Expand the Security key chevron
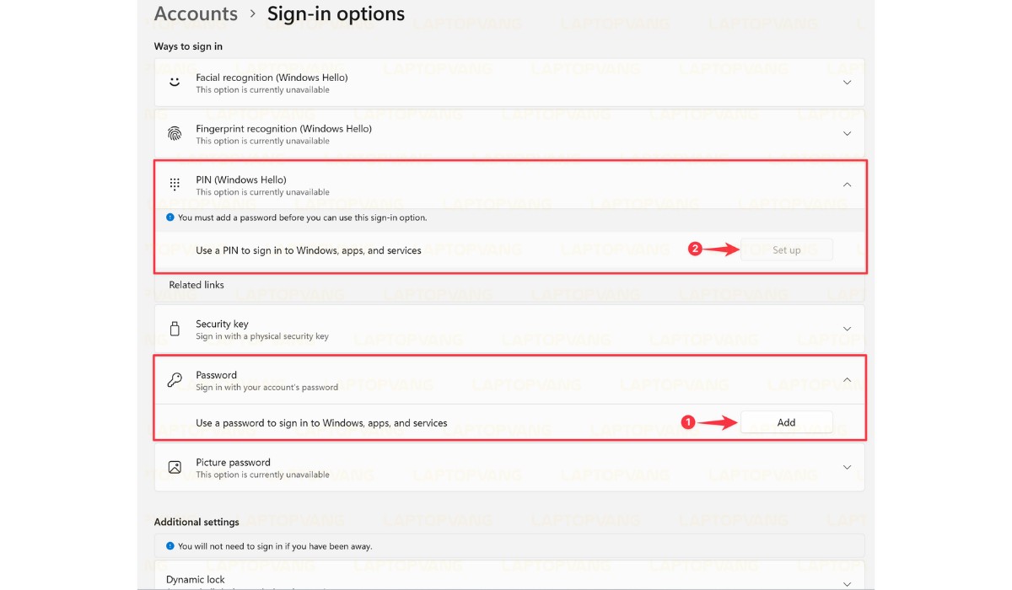Screen dimensions: 1012x590 point(848,329)
